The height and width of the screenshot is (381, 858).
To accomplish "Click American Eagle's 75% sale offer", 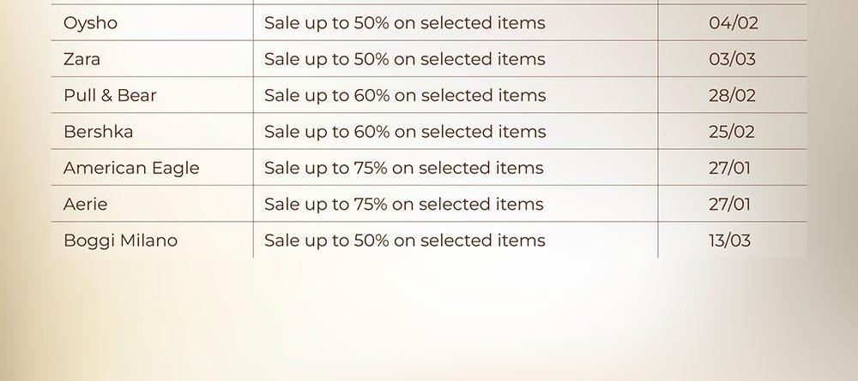I will click(403, 168).
